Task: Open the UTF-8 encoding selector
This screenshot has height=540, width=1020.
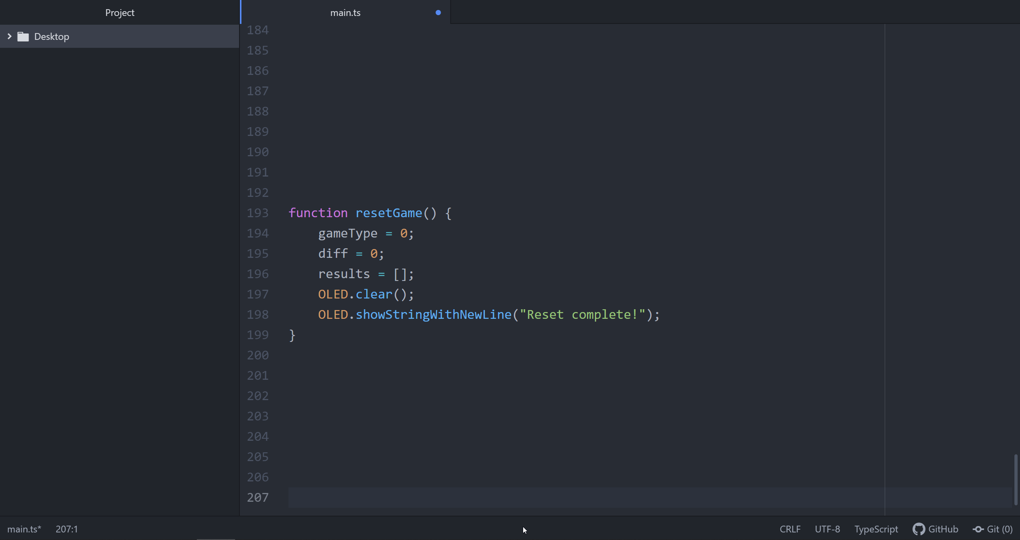Action: [x=827, y=529]
